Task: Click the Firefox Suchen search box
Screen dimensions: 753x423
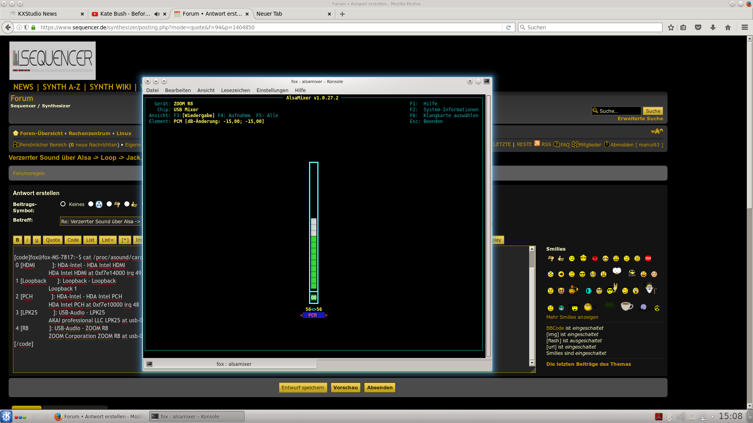Action: point(590,27)
